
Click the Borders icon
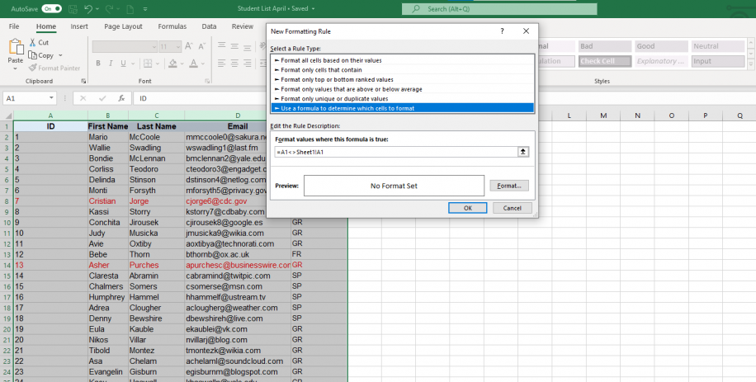pos(148,63)
